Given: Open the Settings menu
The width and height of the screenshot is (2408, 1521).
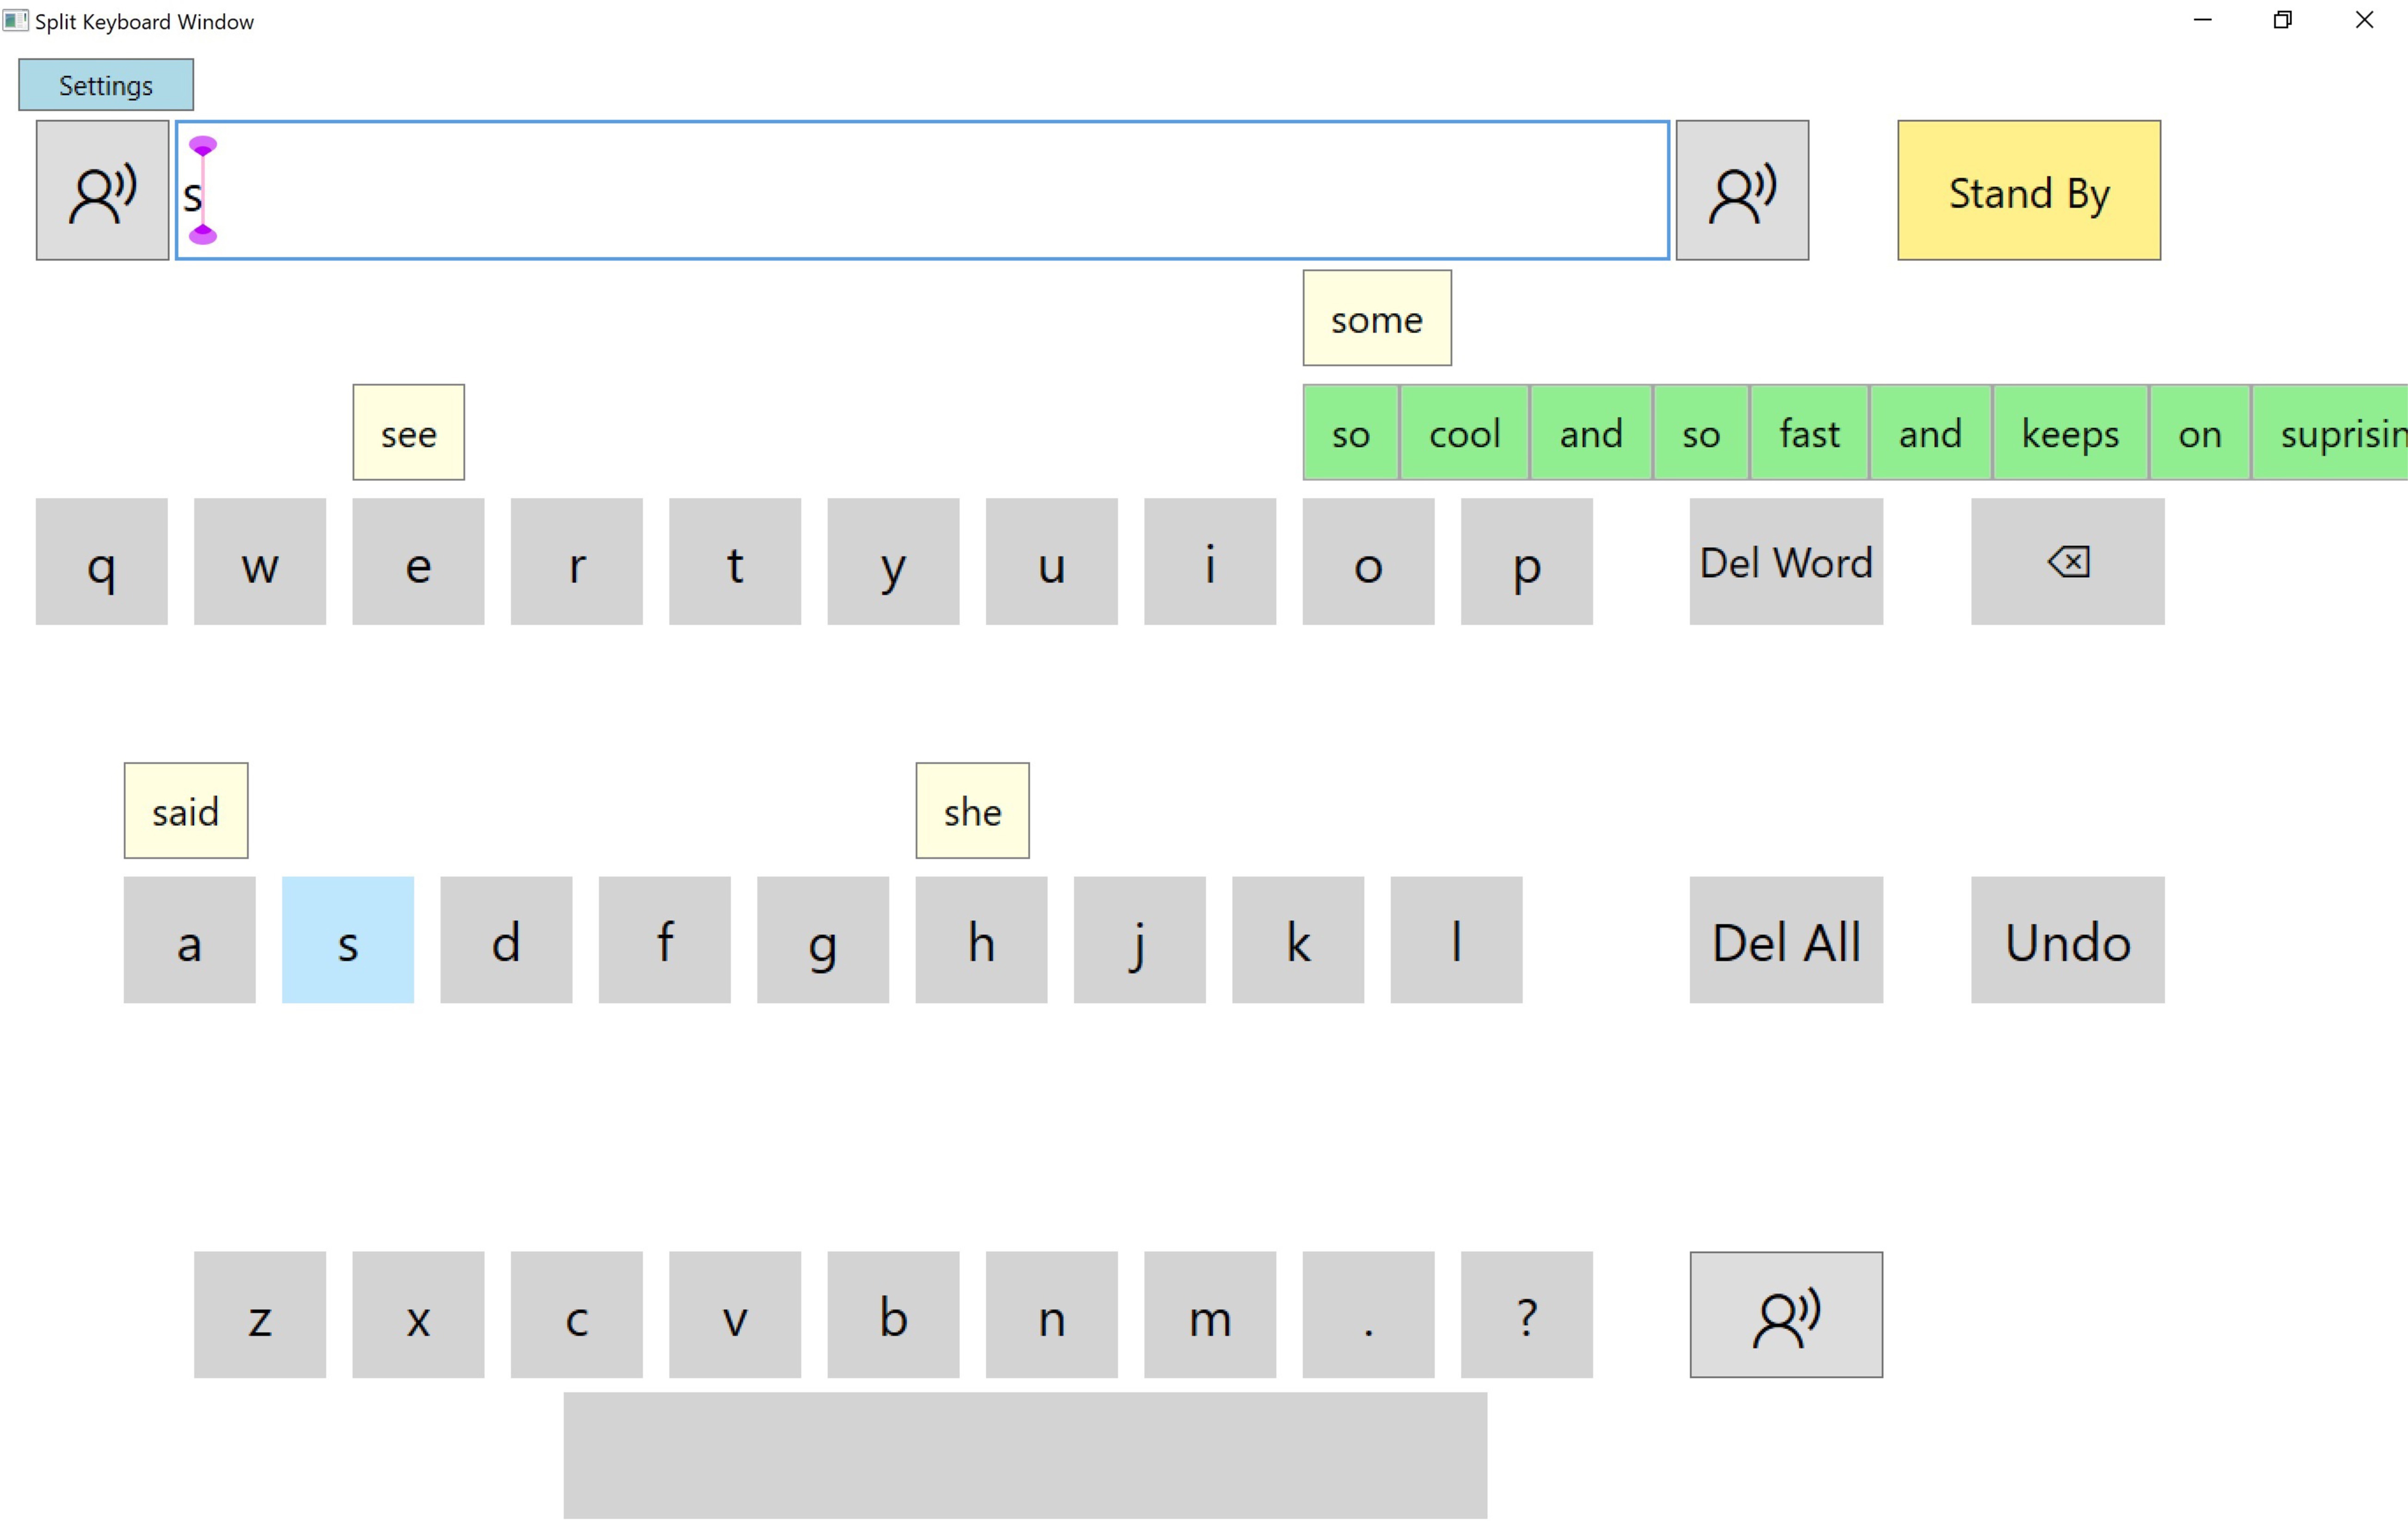Looking at the screenshot, I should click(105, 85).
